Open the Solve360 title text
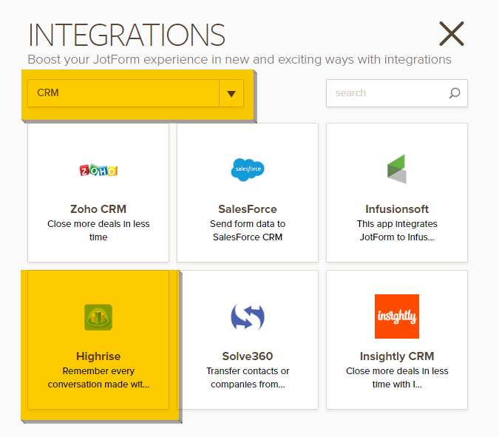The image size is (499, 437). click(x=248, y=356)
